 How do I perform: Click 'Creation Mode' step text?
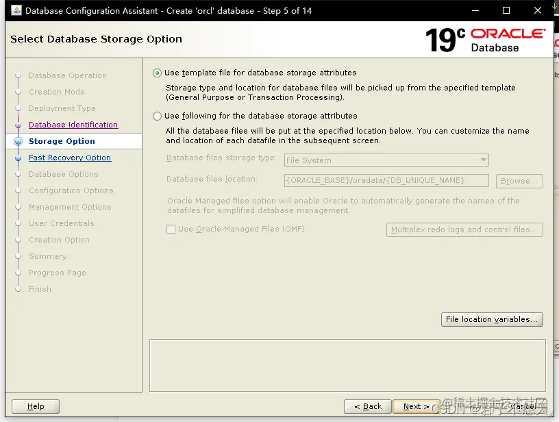coord(57,92)
